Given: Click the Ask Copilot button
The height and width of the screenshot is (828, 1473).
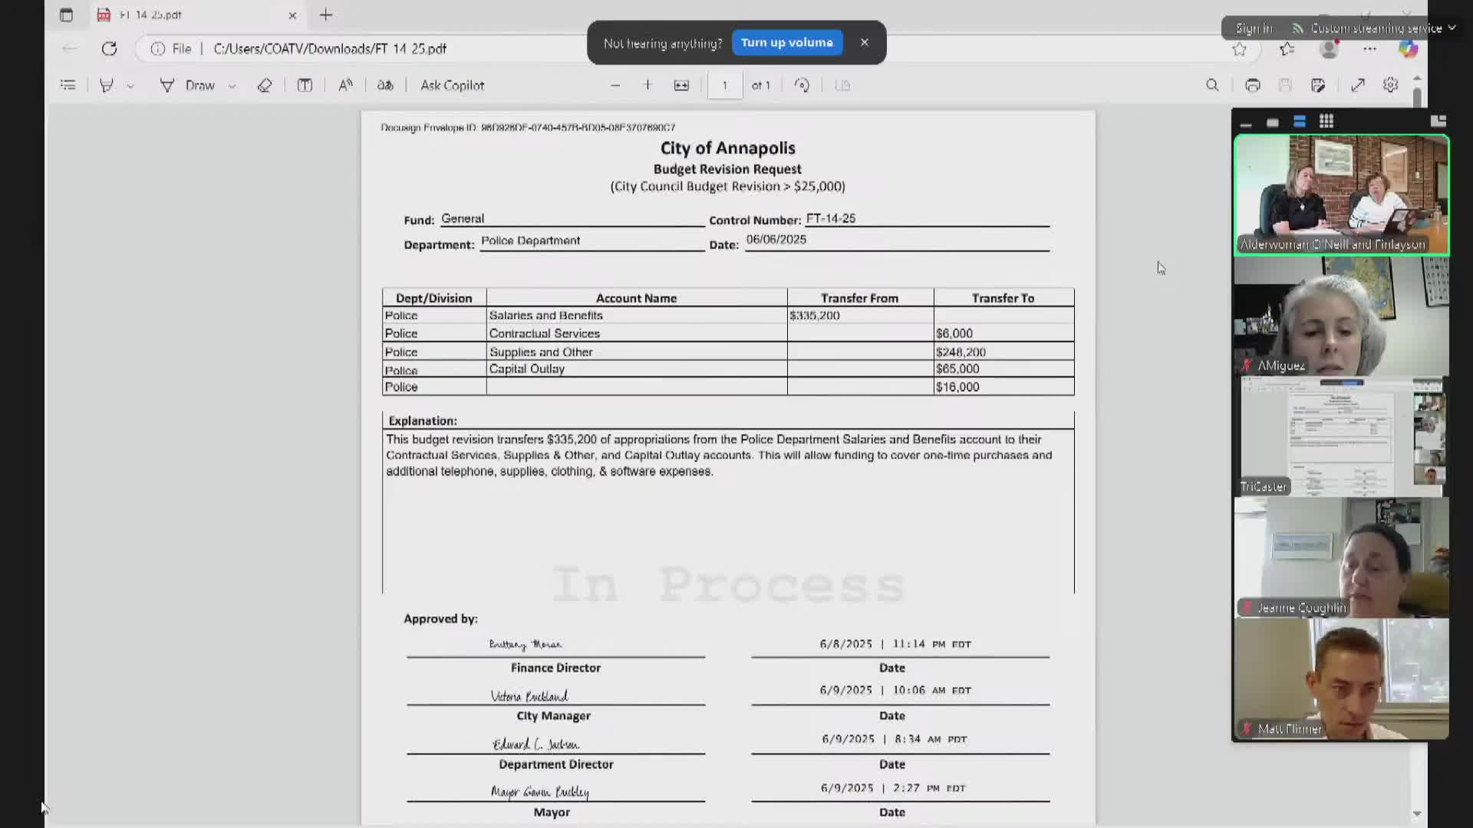Looking at the screenshot, I should point(452,85).
